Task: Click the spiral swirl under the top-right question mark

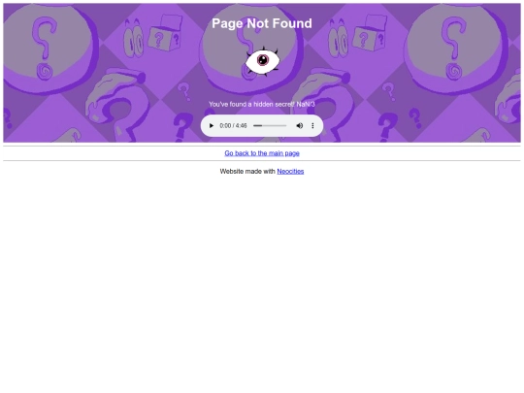Action: pos(454,71)
